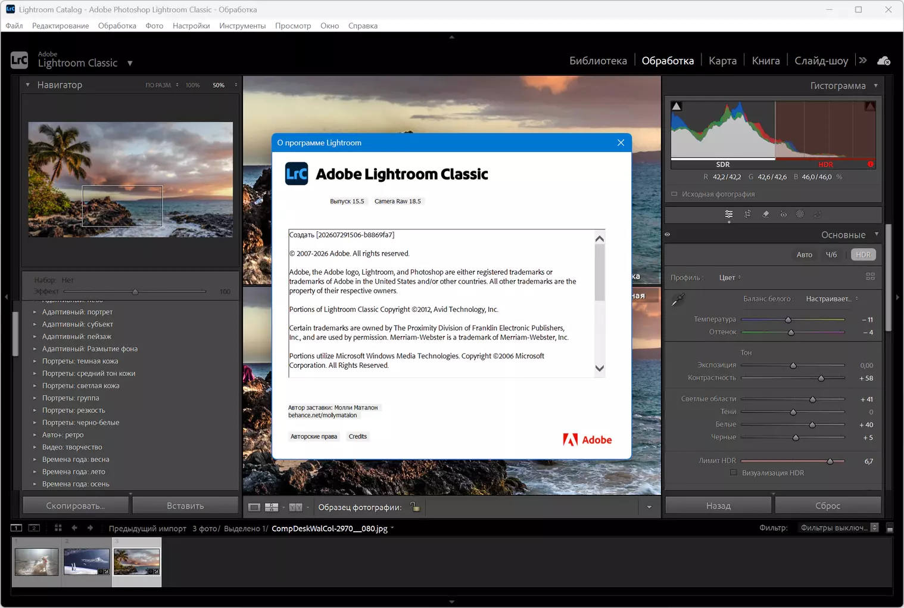Switch to the Библиотека module
904x608 pixels.
coord(598,61)
